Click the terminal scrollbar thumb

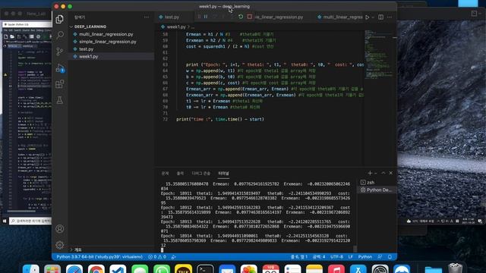pyautogui.click(x=355, y=249)
